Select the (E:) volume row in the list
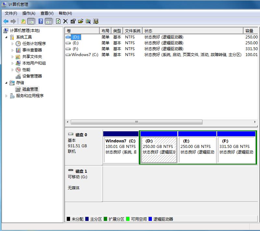This screenshot has width=260, height=231. 75,43
